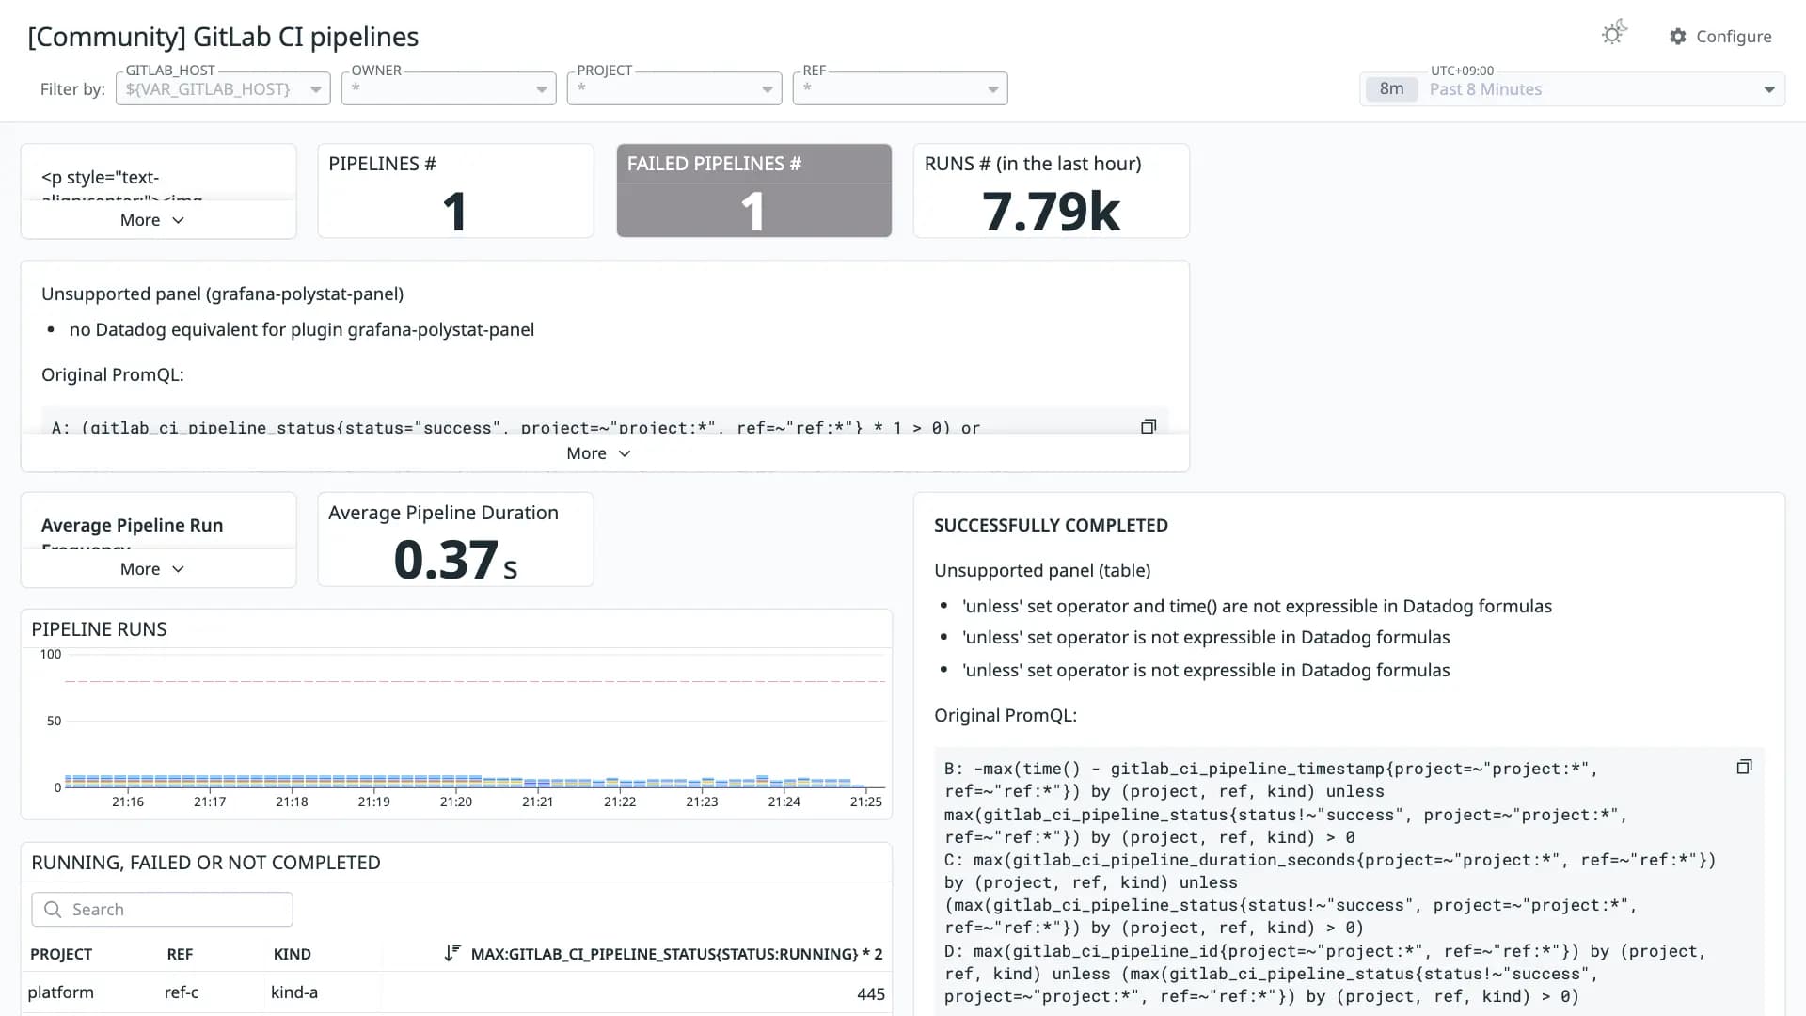Click the RUNNING, FAILED OR NOT COMPLETED title
This screenshot has width=1806, height=1016.
tap(206, 863)
